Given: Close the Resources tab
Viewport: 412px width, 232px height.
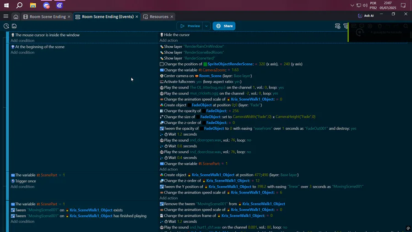Looking at the screenshot, I should (172, 17).
